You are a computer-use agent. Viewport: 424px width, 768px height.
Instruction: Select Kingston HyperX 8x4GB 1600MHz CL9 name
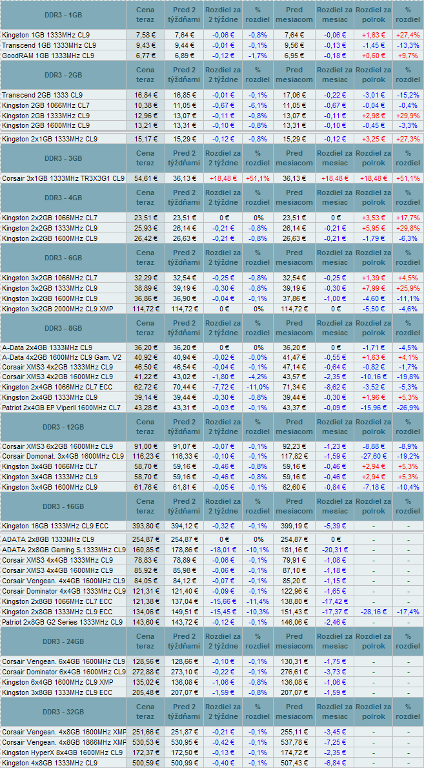[62, 752]
